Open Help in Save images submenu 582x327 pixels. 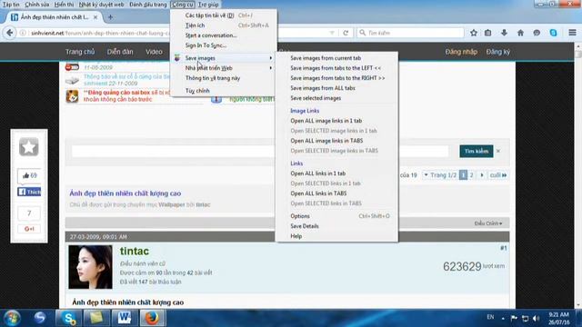tap(296, 236)
